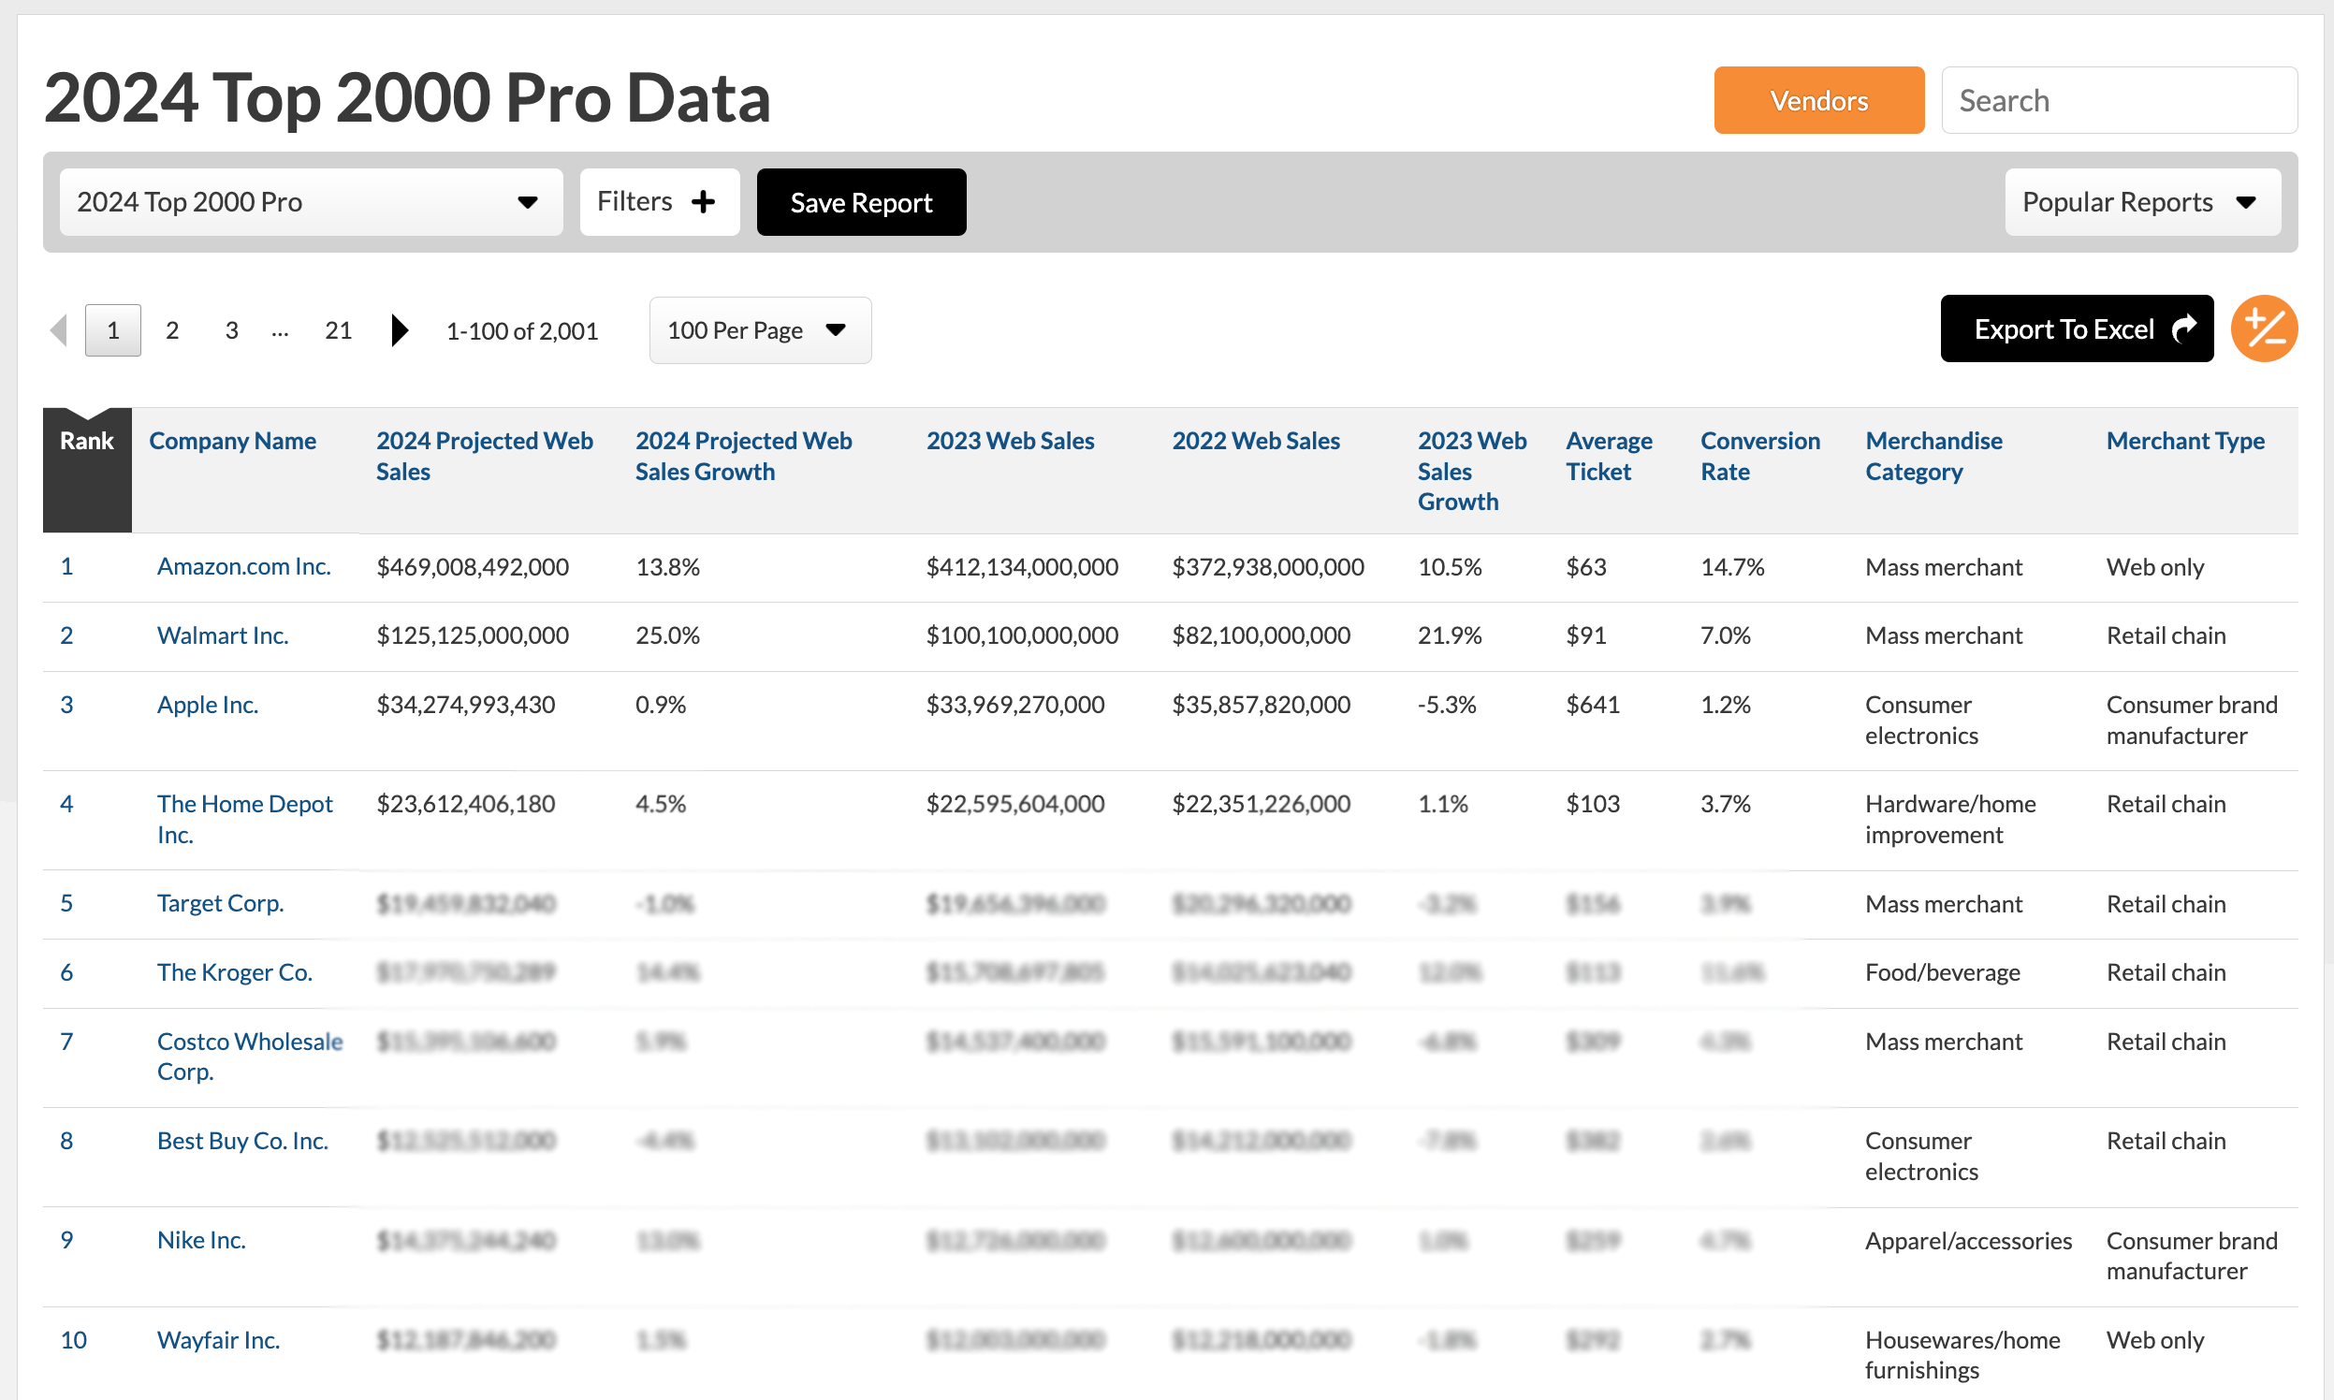Open the Best Buy Co. Inc. link
This screenshot has width=2334, height=1400.
[x=242, y=1141]
